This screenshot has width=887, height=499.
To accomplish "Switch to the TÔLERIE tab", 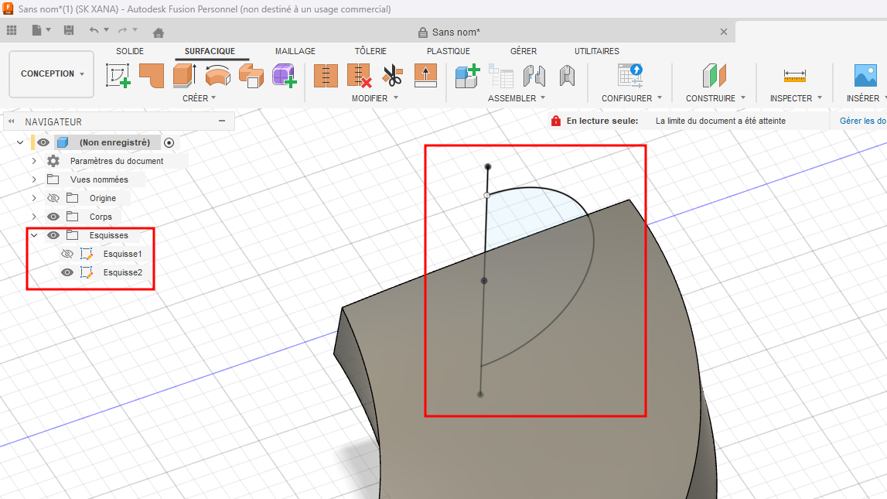I will (370, 51).
